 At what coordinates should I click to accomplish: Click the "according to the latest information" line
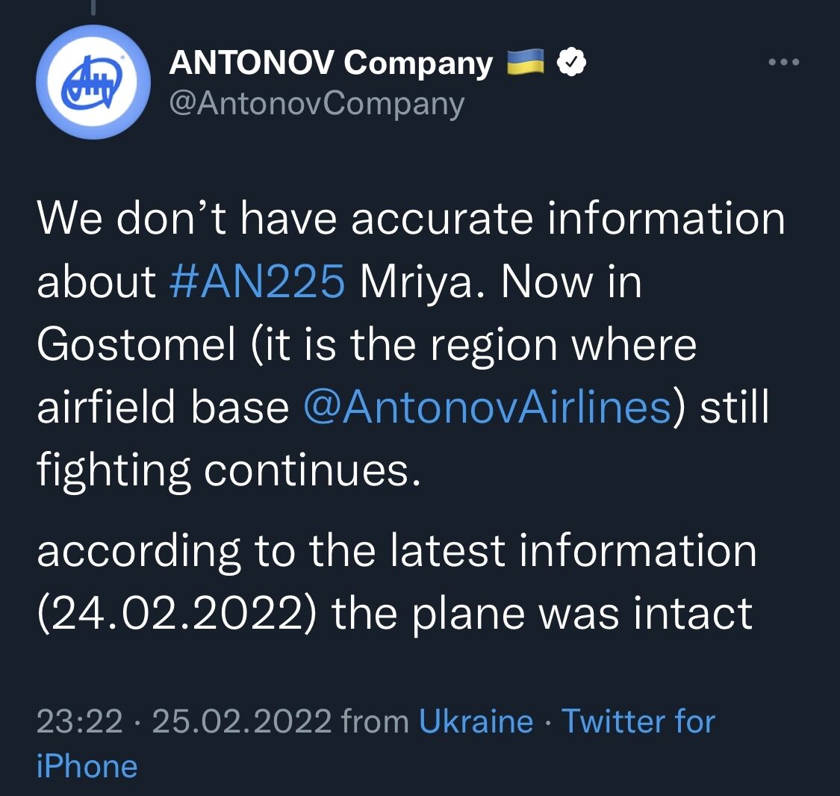click(x=396, y=551)
